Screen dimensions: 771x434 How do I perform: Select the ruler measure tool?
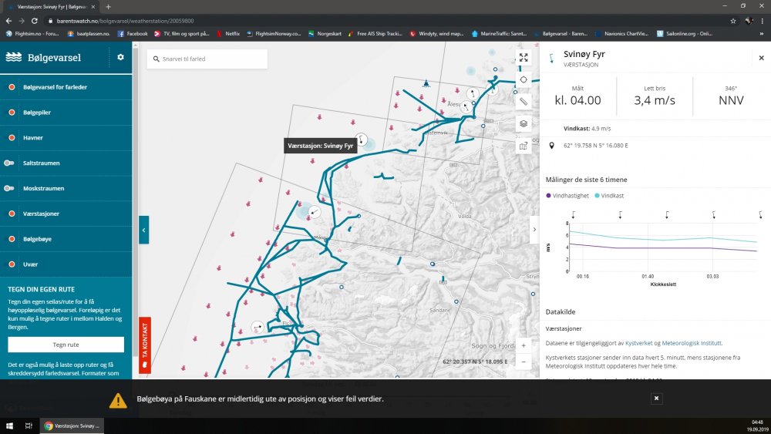pos(524,102)
